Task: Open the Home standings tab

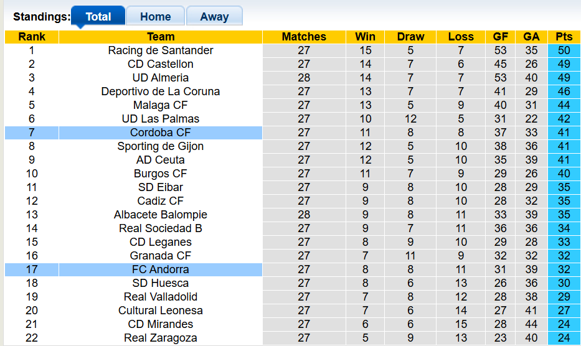Action: pos(155,17)
